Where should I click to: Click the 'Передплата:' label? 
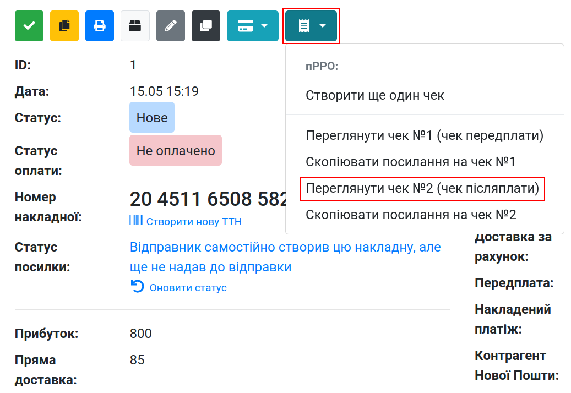(514, 283)
